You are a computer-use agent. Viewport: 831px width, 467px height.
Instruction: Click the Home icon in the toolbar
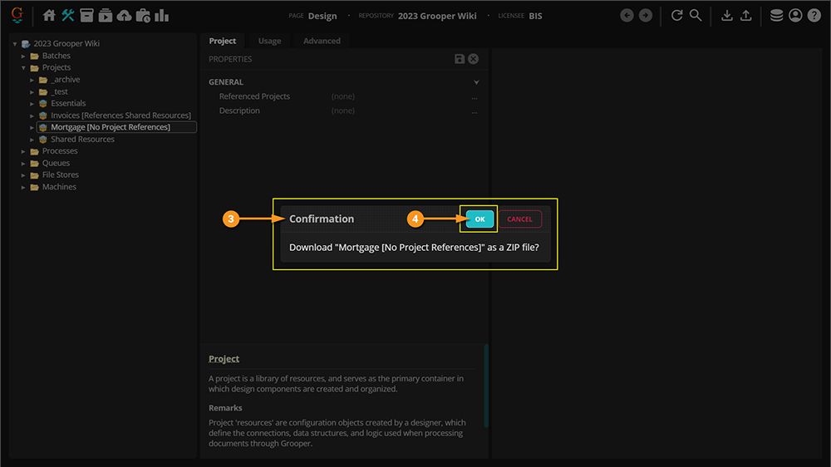(49, 15)
